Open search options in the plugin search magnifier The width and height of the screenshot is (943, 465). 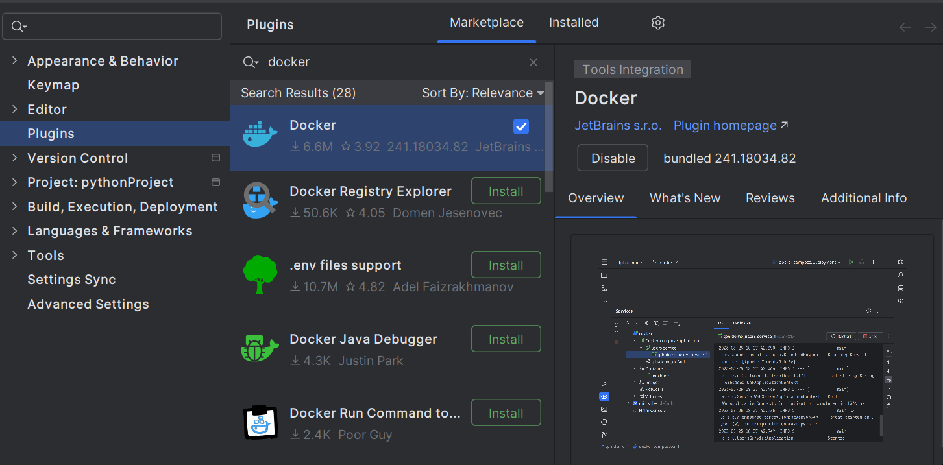(251, 62)
